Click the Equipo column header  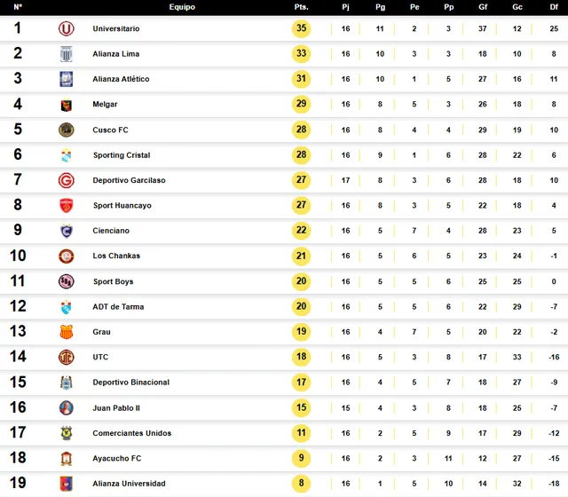tap(182, 7)
